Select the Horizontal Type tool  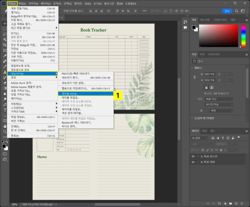(x=5, y=110)
